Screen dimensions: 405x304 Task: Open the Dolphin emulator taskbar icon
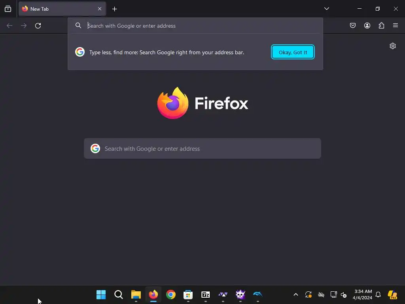258,294
